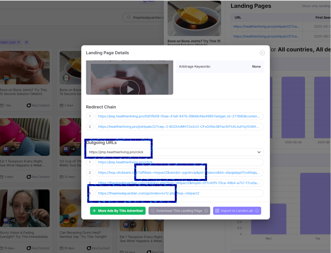Open Landing Pages URL first seen 2025-05
Image resolution: width=331 pixels, height=253 pixels.
pos(266,26)
